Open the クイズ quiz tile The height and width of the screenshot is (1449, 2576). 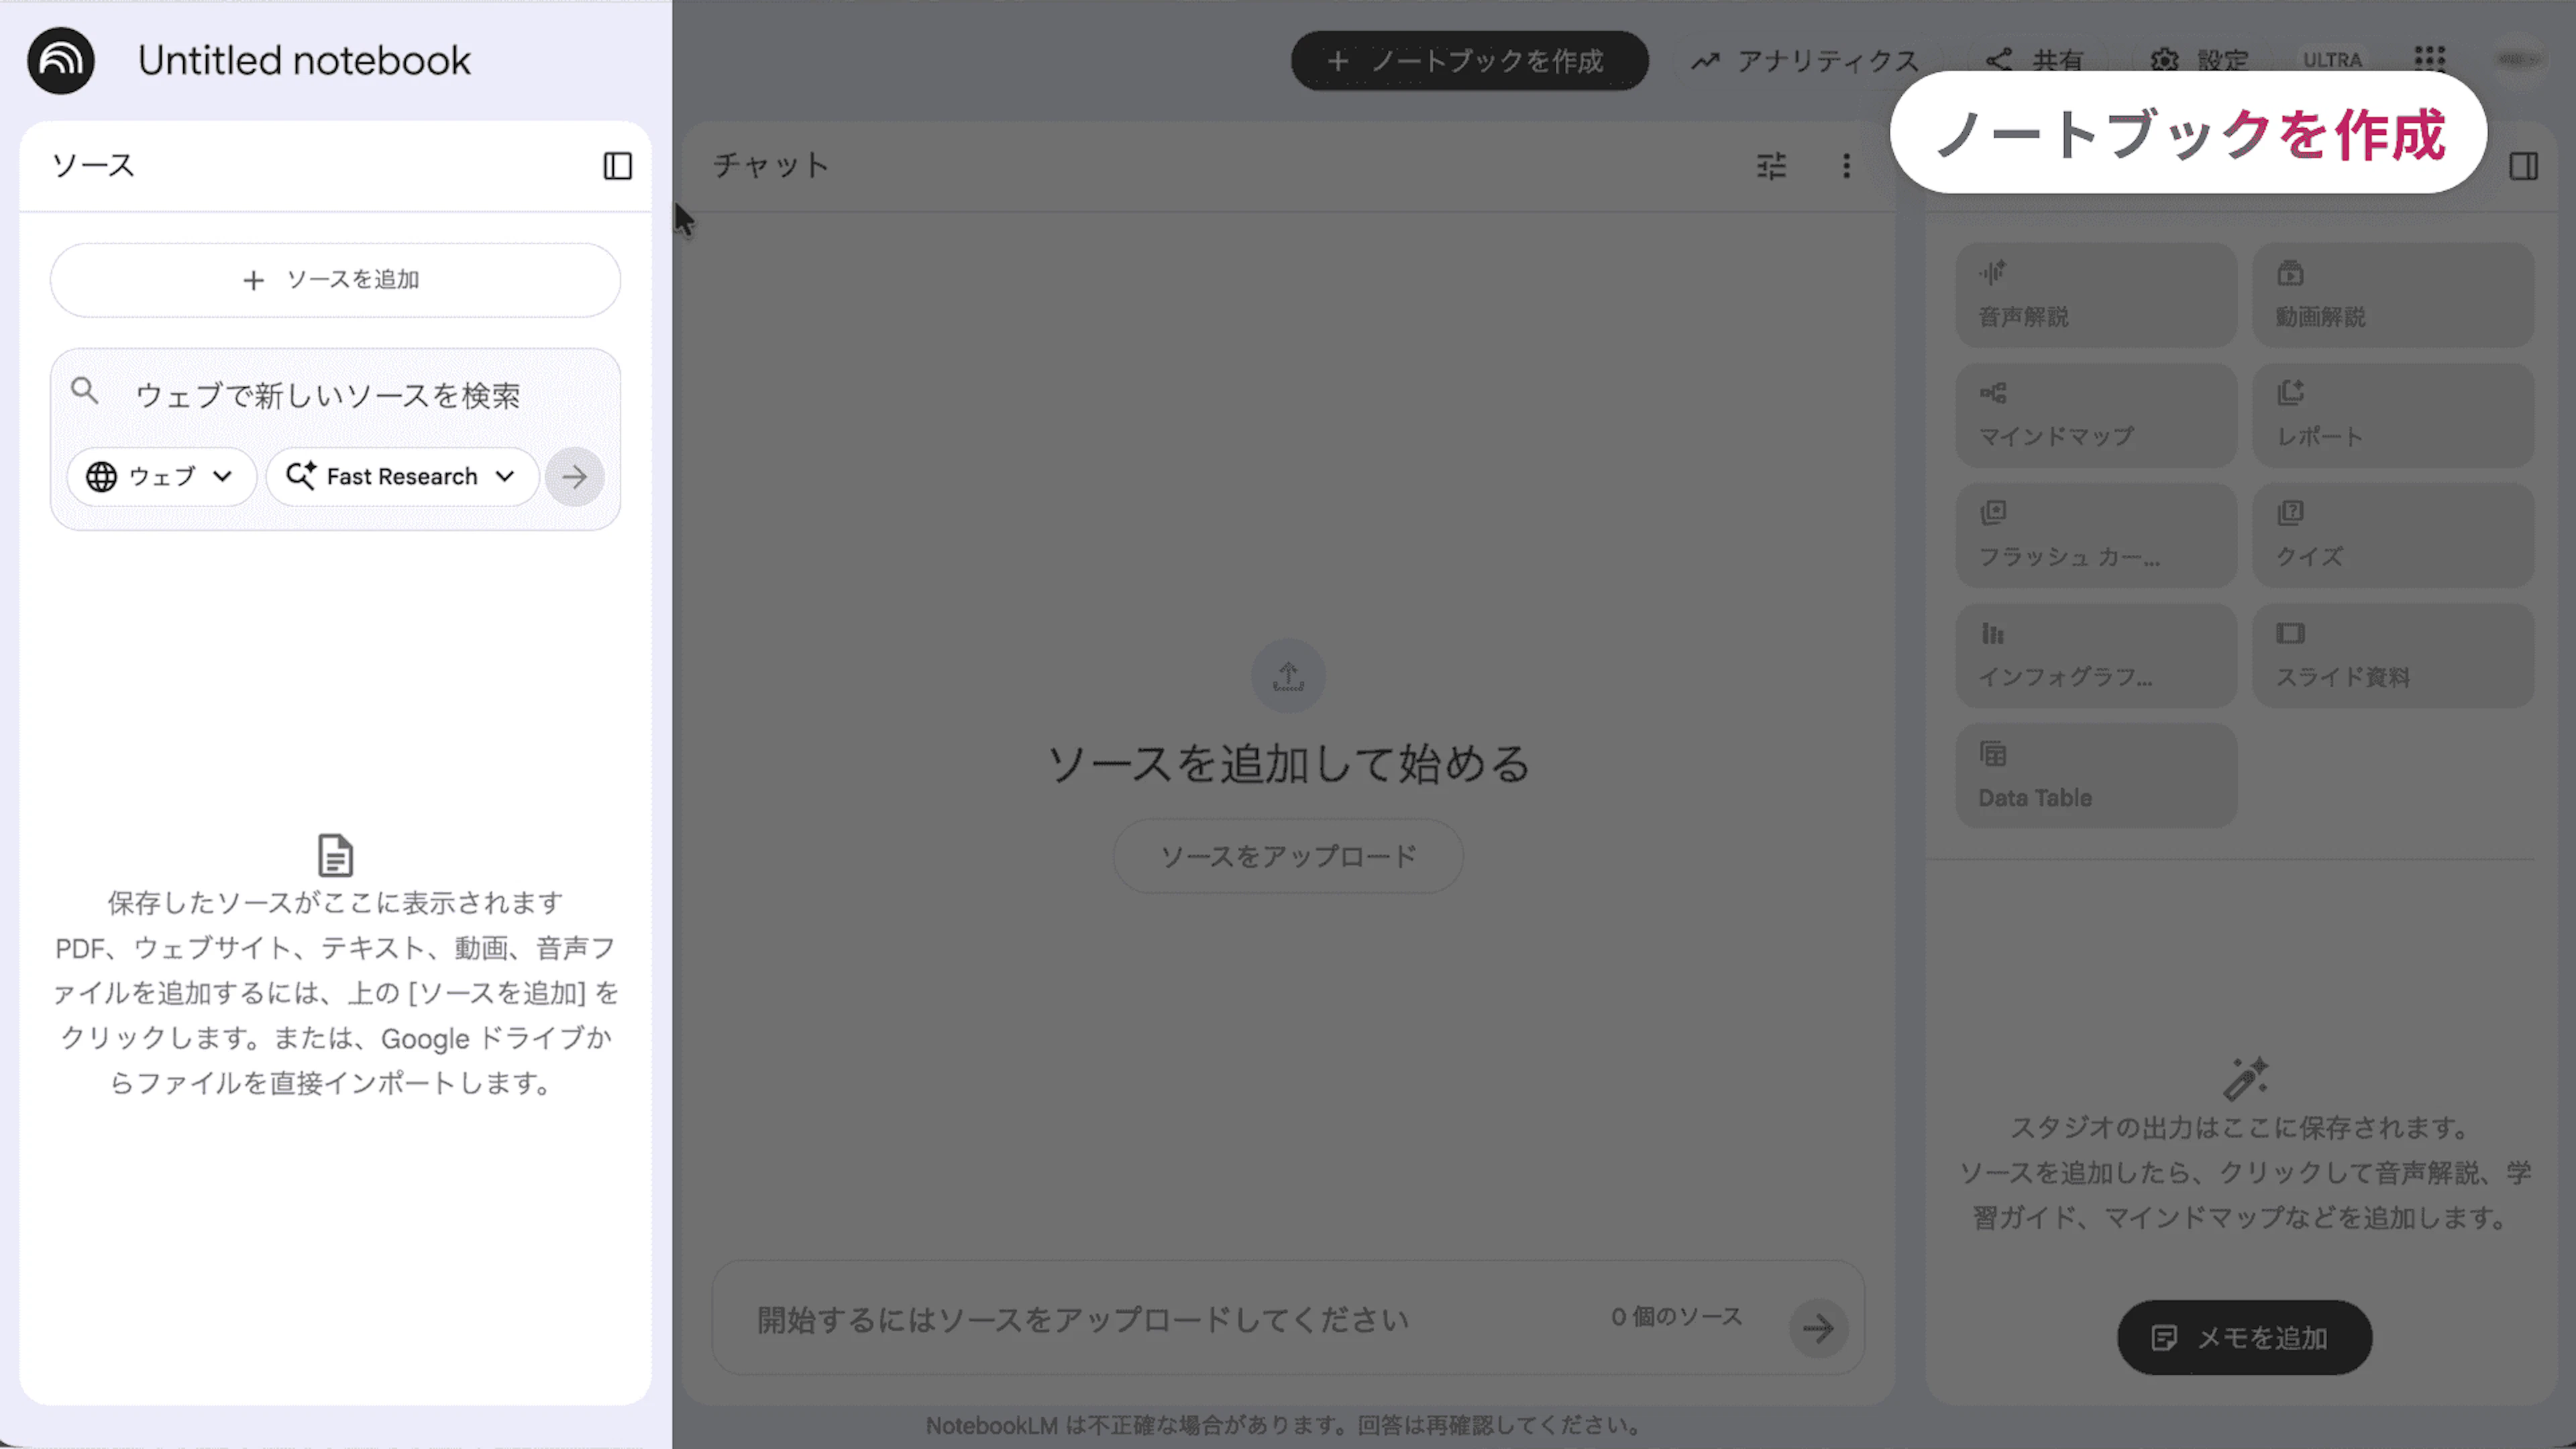pyautogui.click(x=2392, y=536)
